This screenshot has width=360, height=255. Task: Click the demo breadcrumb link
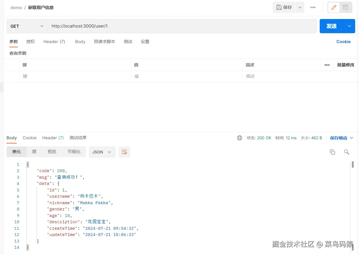16,8
